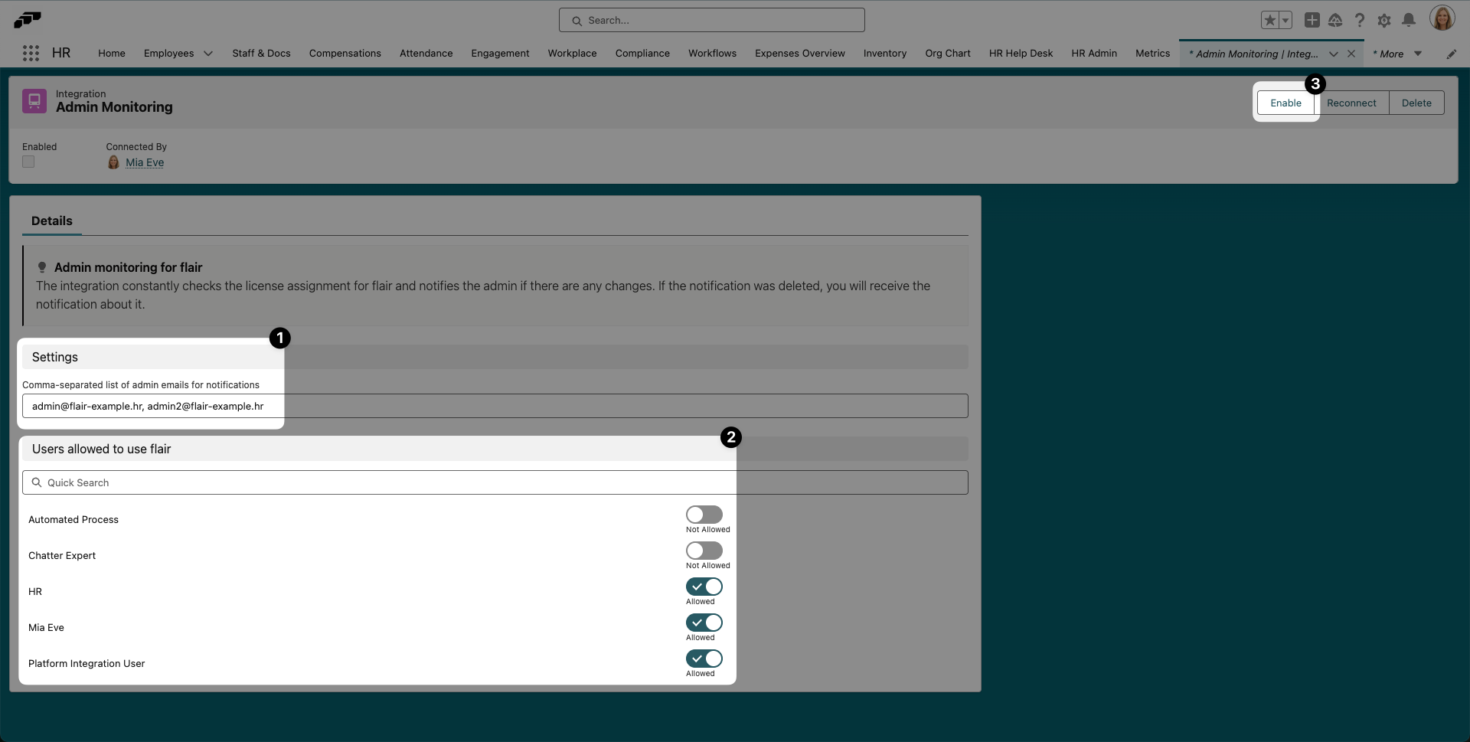
Task: Open the Org Chart tab
Action: (947, 54)
